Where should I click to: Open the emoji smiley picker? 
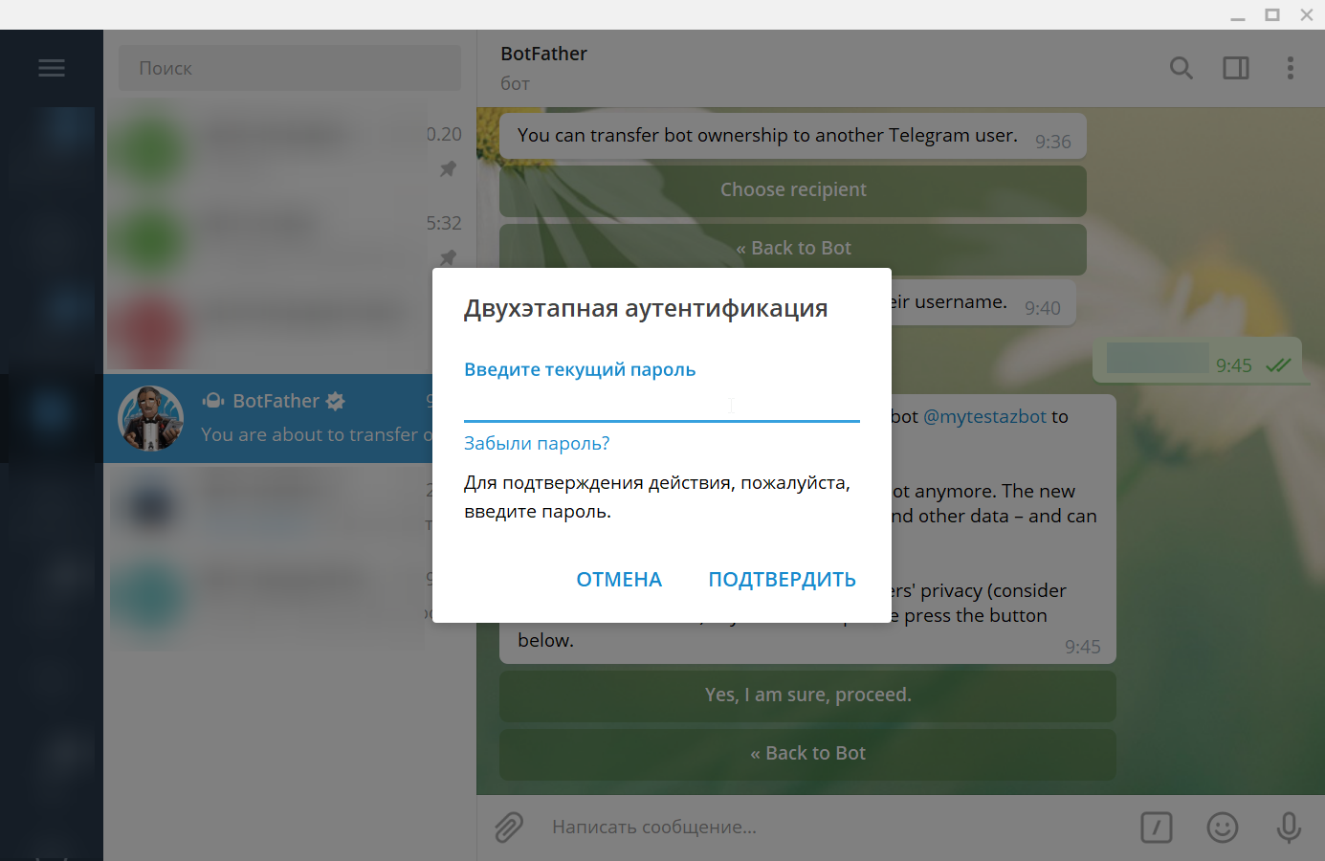click(1222, 827)
